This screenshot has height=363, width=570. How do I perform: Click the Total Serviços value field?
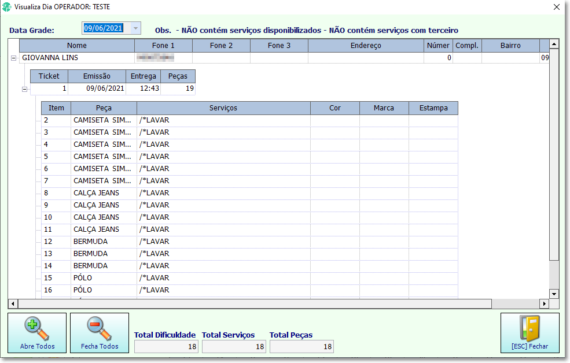pyautogui.click(x=234, y=347)
